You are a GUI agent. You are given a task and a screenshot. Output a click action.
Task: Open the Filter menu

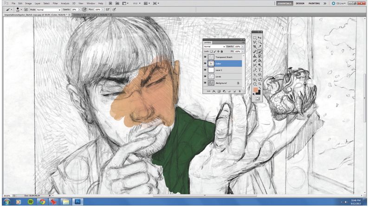(x=55, y=4)
